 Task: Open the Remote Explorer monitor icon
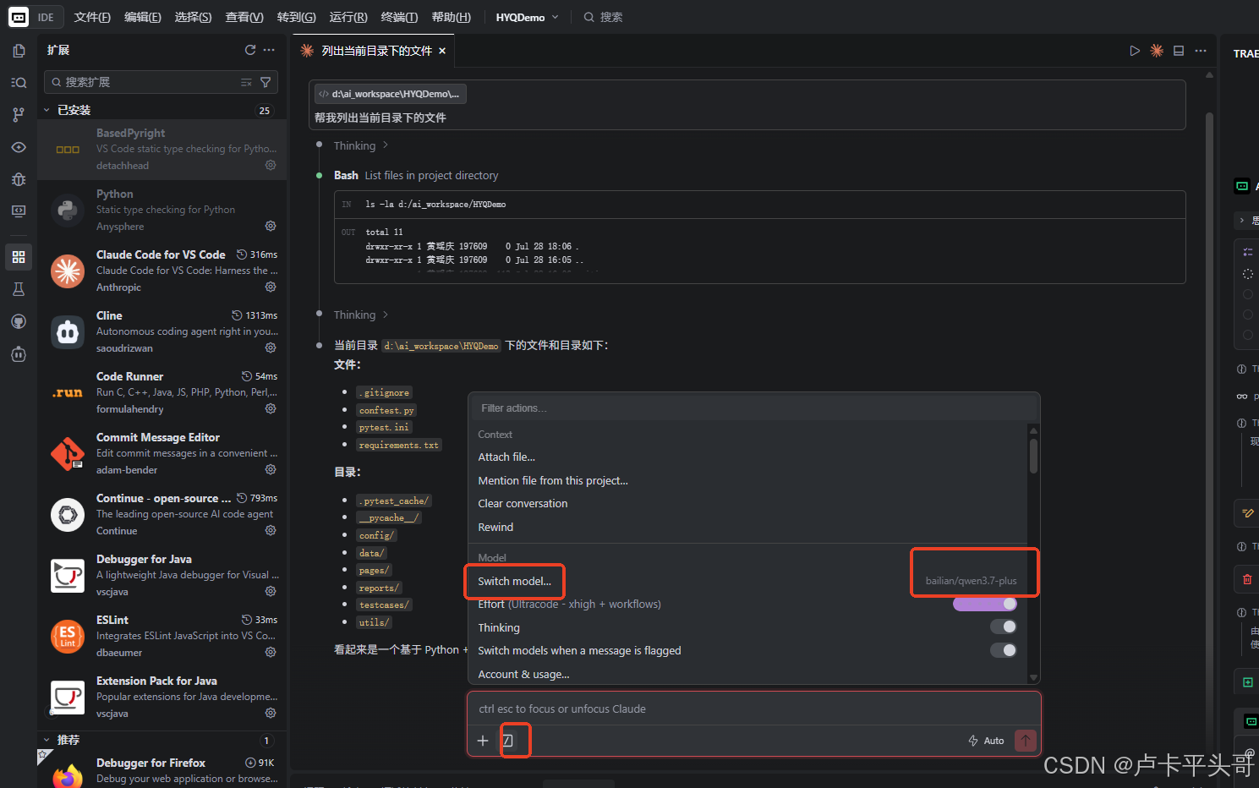(19, 211)
